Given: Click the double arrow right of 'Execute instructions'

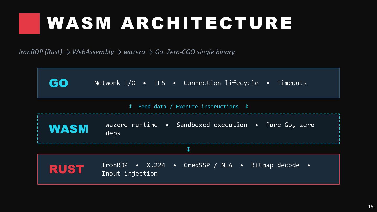Looking at the screenshot, I should tap(247, 107).
